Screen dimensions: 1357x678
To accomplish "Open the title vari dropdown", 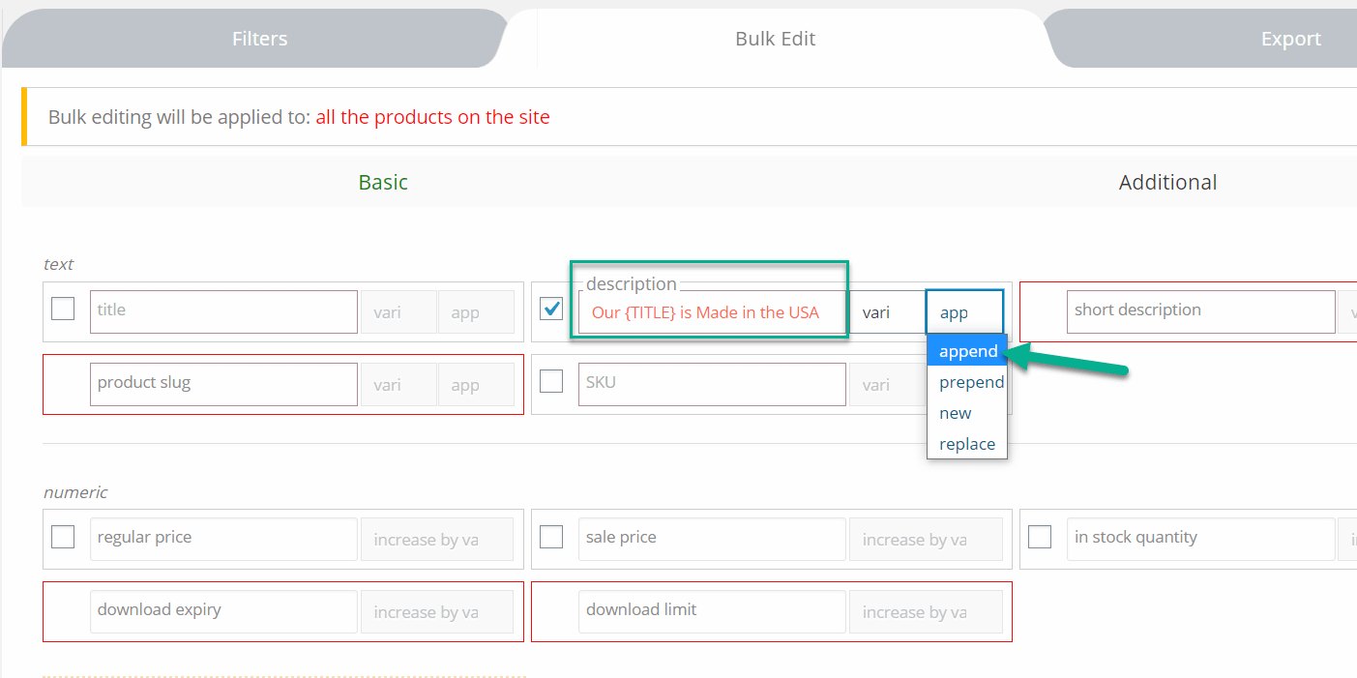I will point(398,312).
